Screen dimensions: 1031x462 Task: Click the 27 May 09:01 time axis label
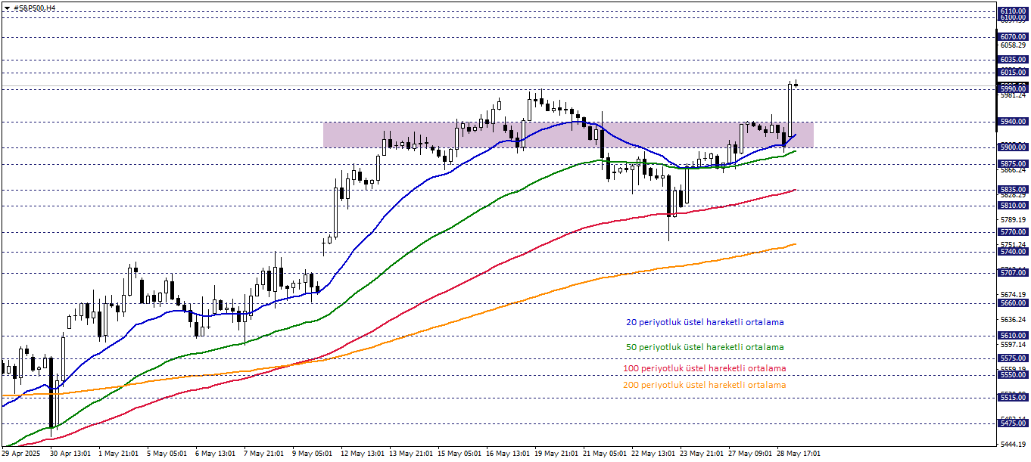[x=749, y=454]
